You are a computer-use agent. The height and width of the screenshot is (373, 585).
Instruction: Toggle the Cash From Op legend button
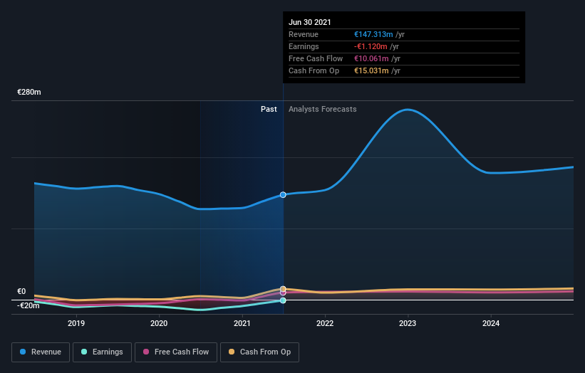tap(259, 352)
